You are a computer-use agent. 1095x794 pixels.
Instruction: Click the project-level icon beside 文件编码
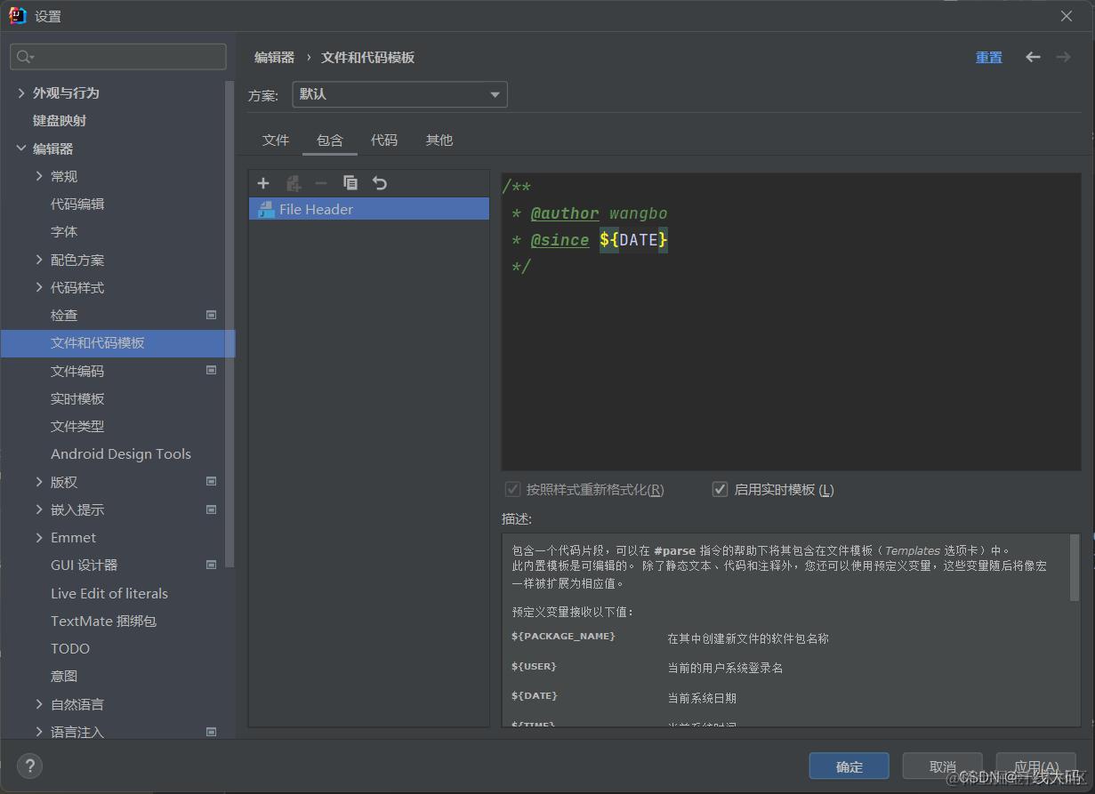coord(212,370)
